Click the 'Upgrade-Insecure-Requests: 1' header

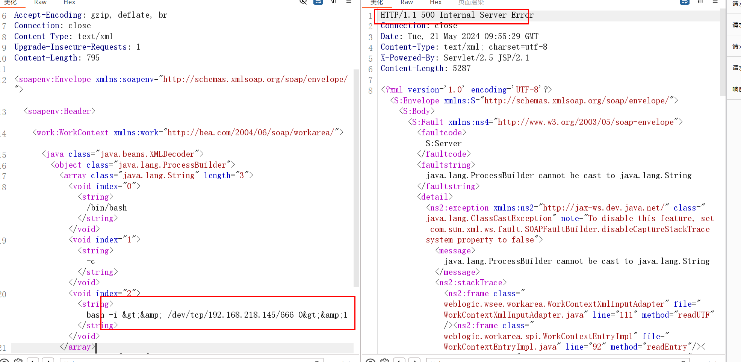(77, 47)
